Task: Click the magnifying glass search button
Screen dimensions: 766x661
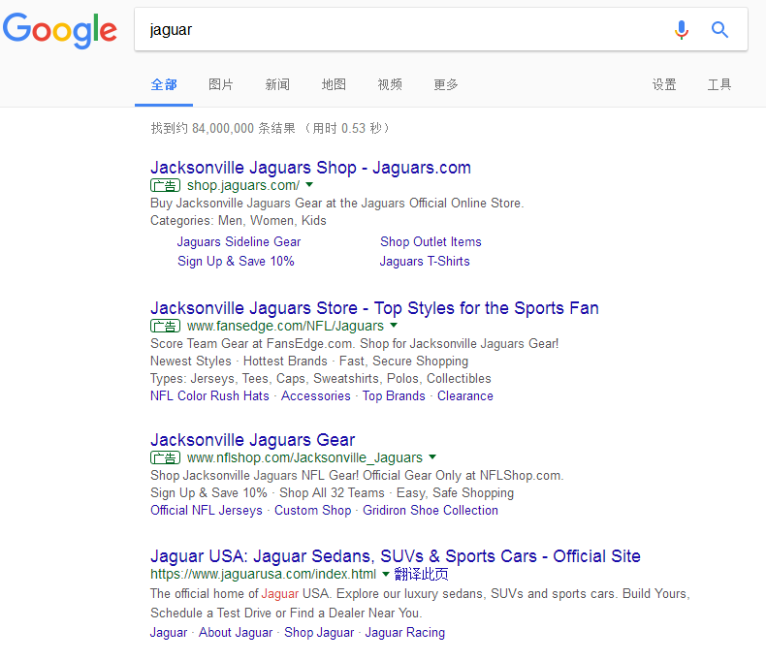Action: tap(719, 30)
